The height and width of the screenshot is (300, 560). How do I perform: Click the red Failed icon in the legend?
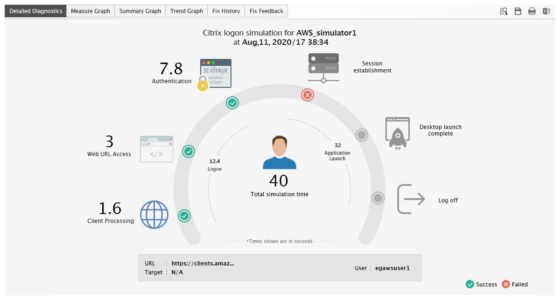[x=505, y=284]
